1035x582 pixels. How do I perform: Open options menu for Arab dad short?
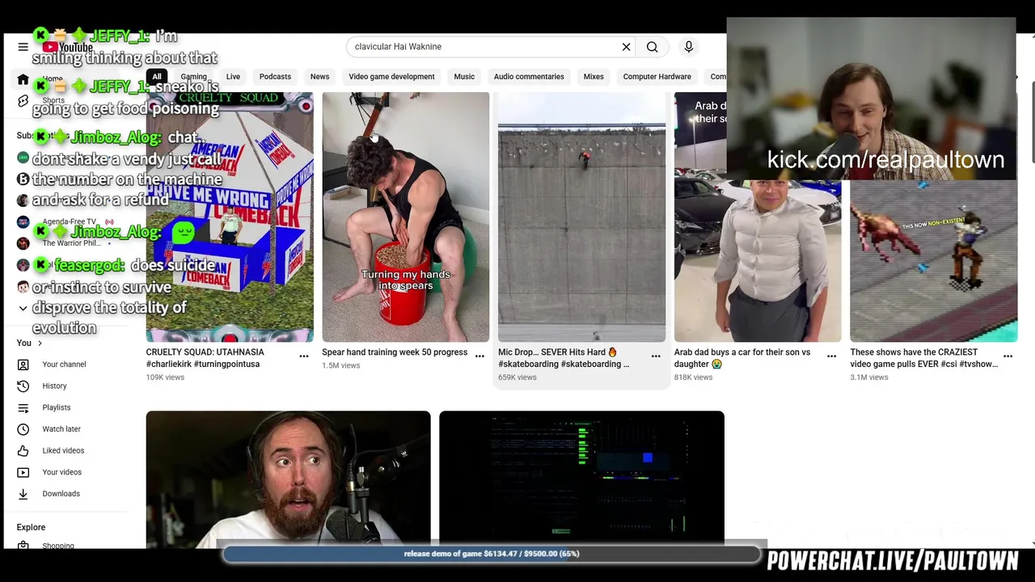tap(831, 356)
